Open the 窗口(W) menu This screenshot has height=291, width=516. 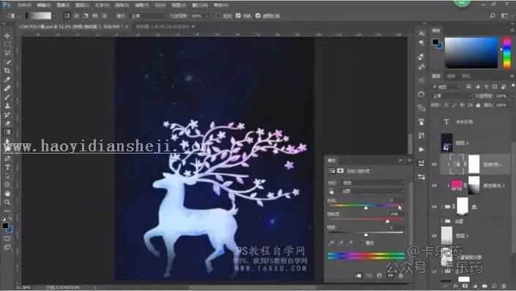tap(199, 5)
